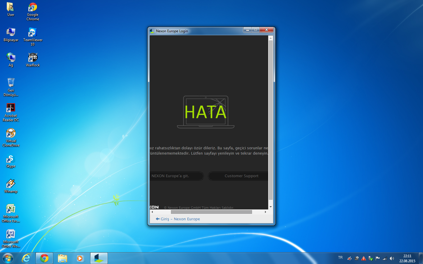Image resolution: width=423 pixels, height=264 pixels.
Task: Switch to Chrome on the taskbar
Action: (44, 258)
